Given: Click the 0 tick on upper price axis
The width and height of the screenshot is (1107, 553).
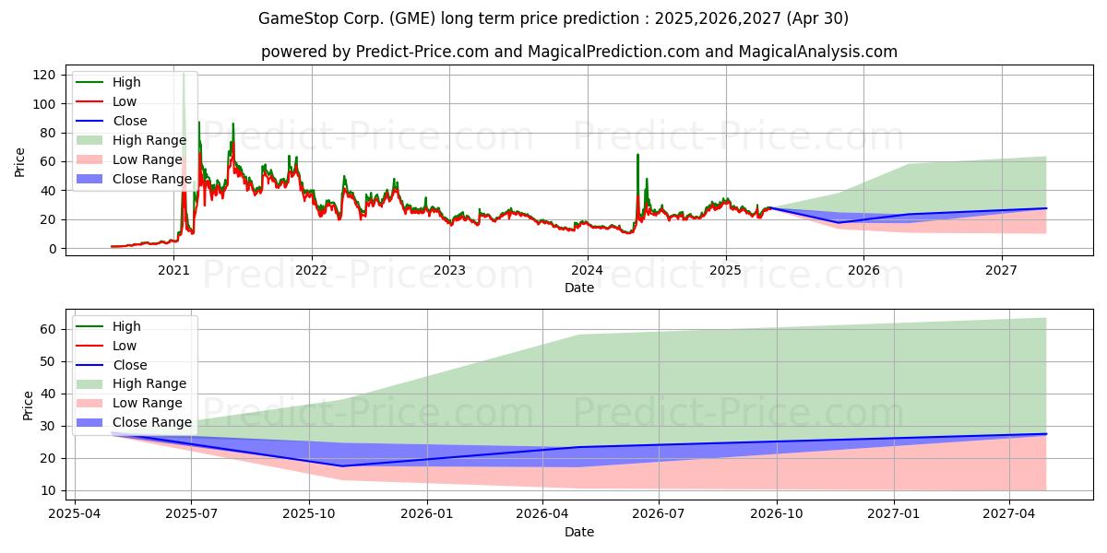Looking at the screenshot, I should pos(54,249).
